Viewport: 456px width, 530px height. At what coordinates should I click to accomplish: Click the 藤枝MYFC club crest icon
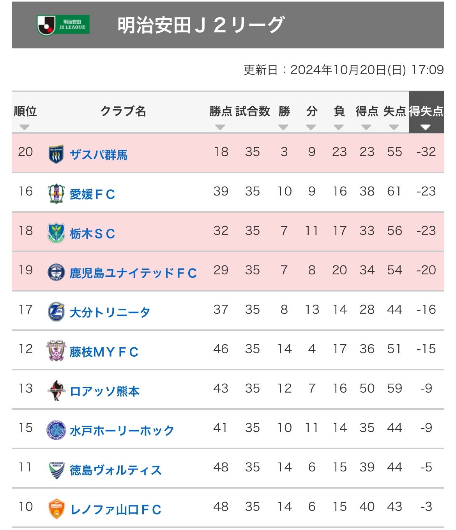[x=56, y=351]
